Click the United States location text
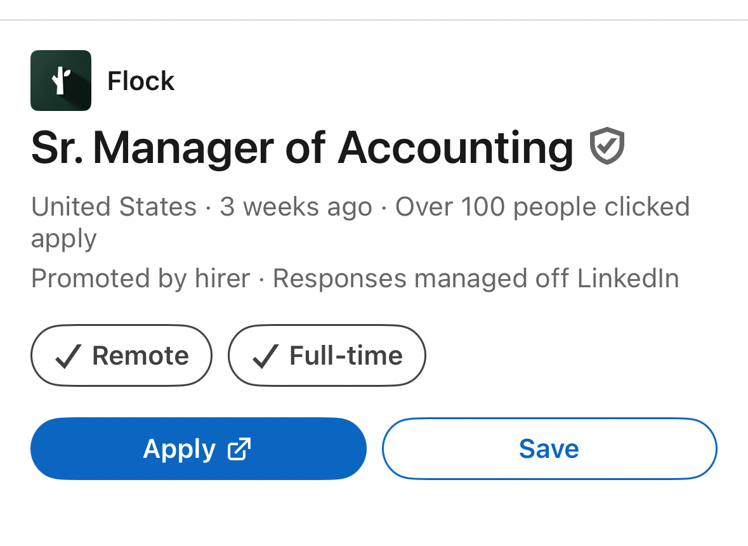Screen dimensions: 748x546 click(x=114, y=207)
